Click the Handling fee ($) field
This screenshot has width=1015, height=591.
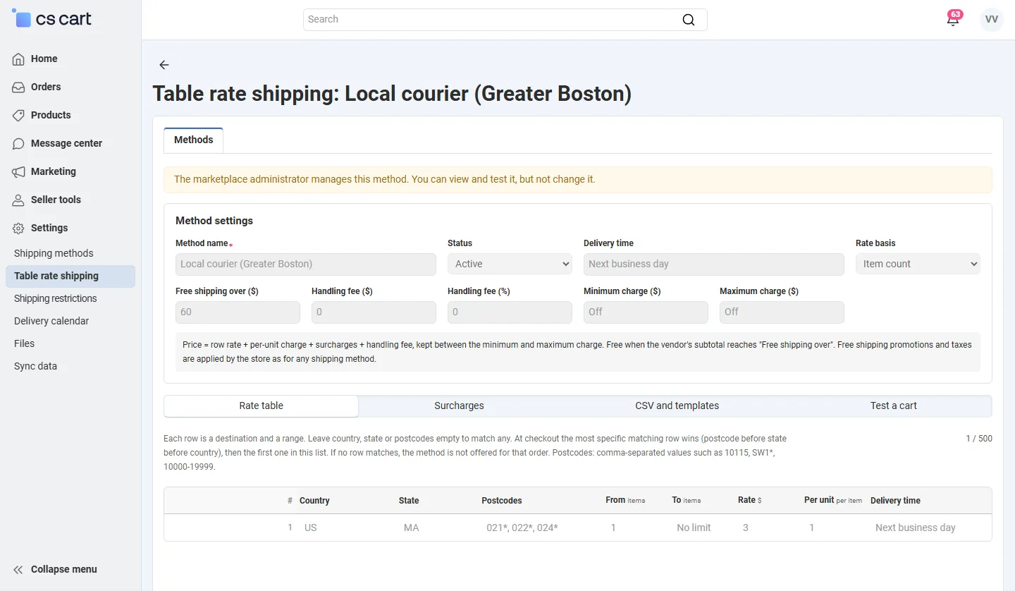tap(374, 312)
